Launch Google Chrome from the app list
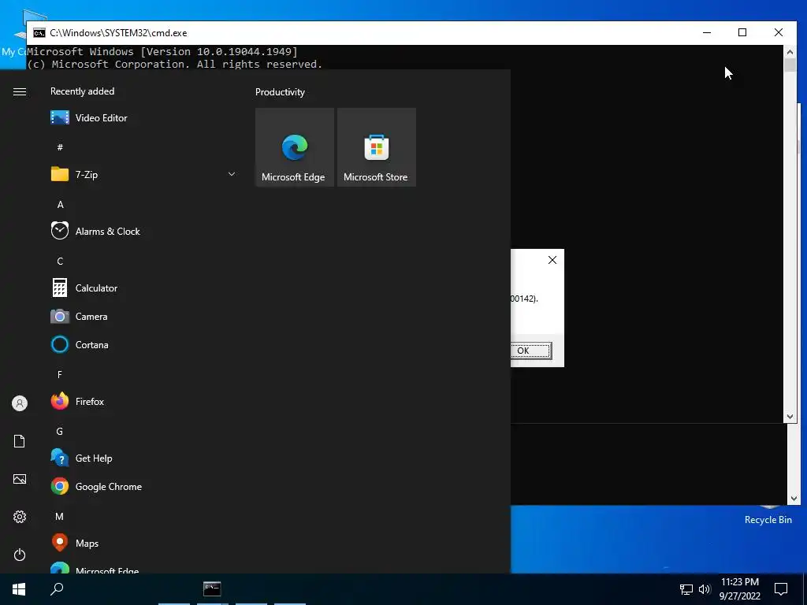 click(143, 486)
